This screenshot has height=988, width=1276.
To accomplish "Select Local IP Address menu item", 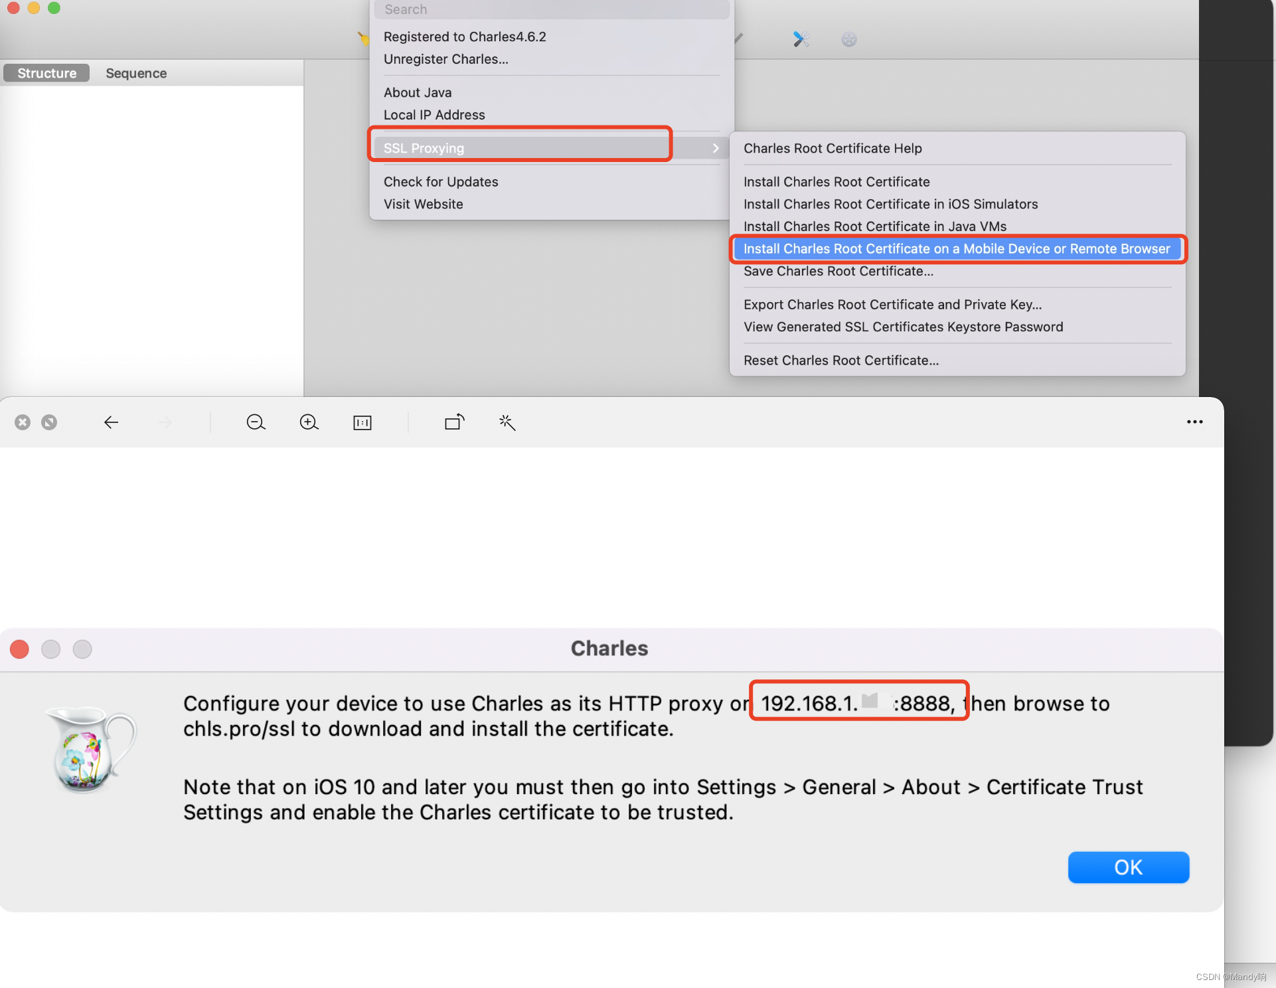I will [552, 115].
